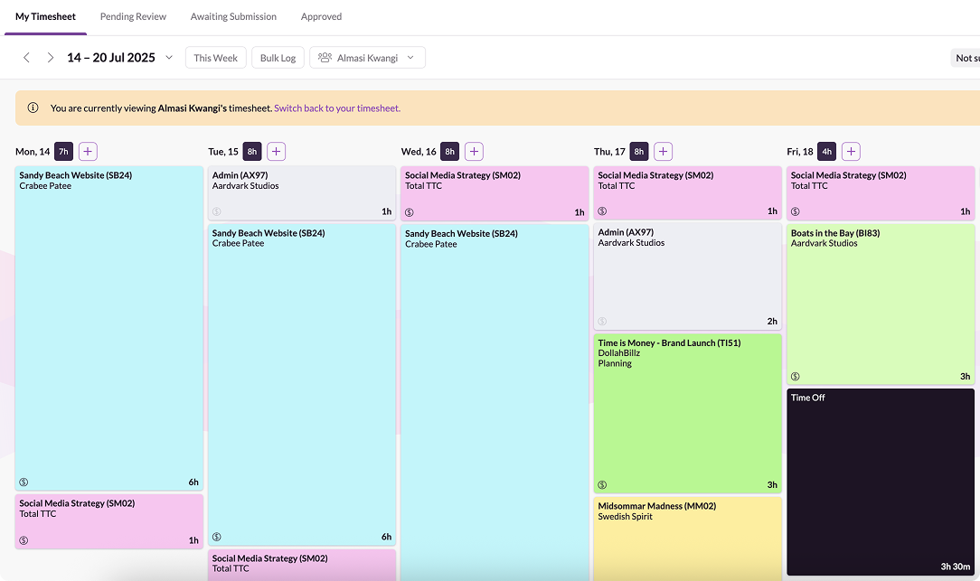
Task: Click the plus icon on Fri 18
Action: 850,151
